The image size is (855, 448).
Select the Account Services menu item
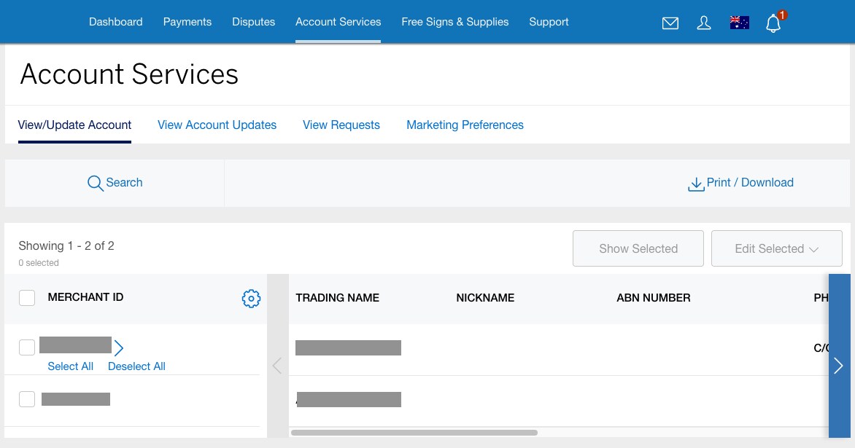(338, 22)
